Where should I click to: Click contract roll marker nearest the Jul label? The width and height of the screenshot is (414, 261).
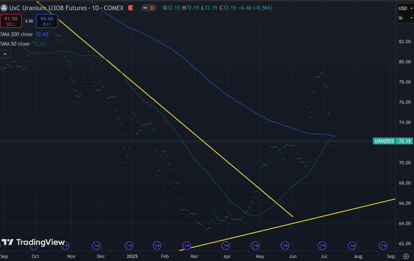click(x=322, y=246)
